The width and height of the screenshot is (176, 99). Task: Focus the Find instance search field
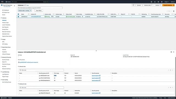click(40, 8)
